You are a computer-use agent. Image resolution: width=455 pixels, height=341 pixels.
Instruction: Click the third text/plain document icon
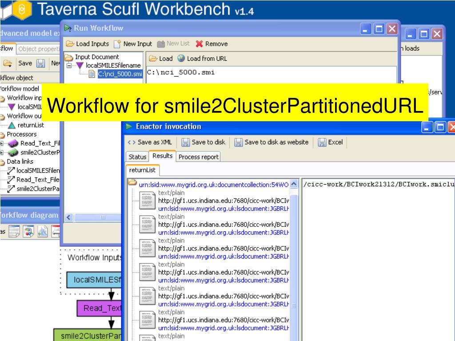pos(147,249)
